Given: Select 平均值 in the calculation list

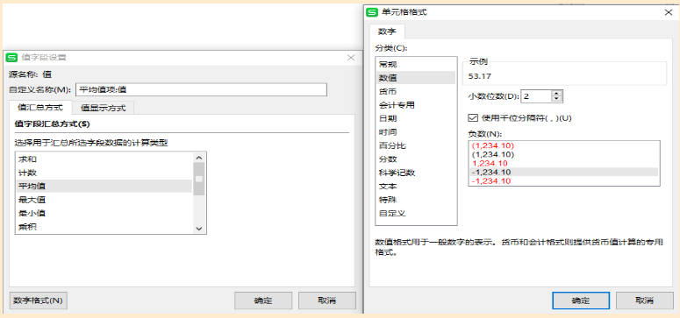Looking at the screenshot, I should tap(104, 187).
